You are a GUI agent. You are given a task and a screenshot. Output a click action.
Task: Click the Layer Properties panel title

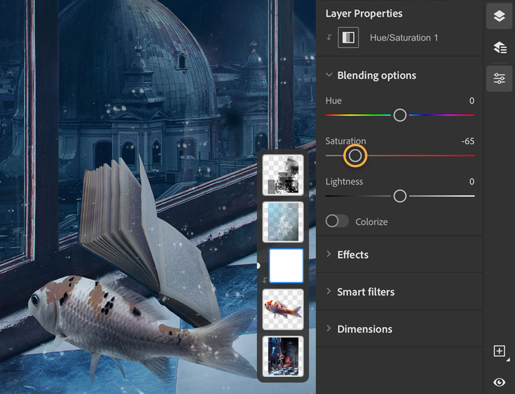coord(364,13)
